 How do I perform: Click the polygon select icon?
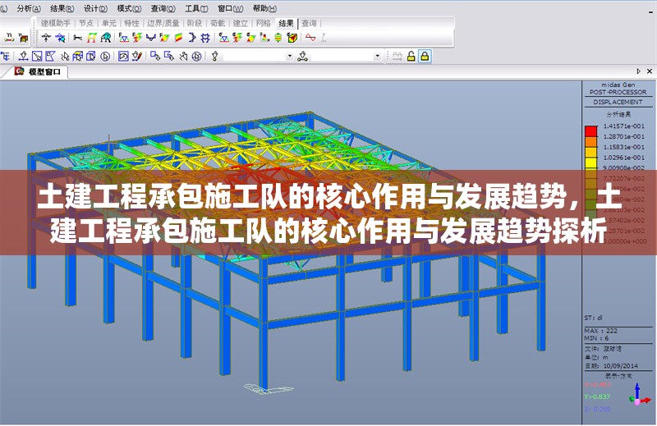coord(50,56)
